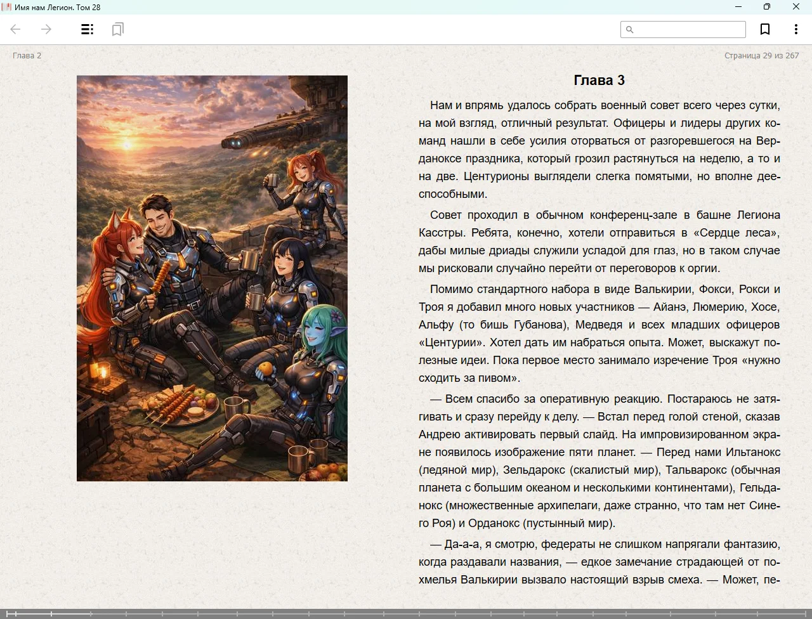Close the book reader window
This screenshot has height=619, width=812.
click(796, 7)
